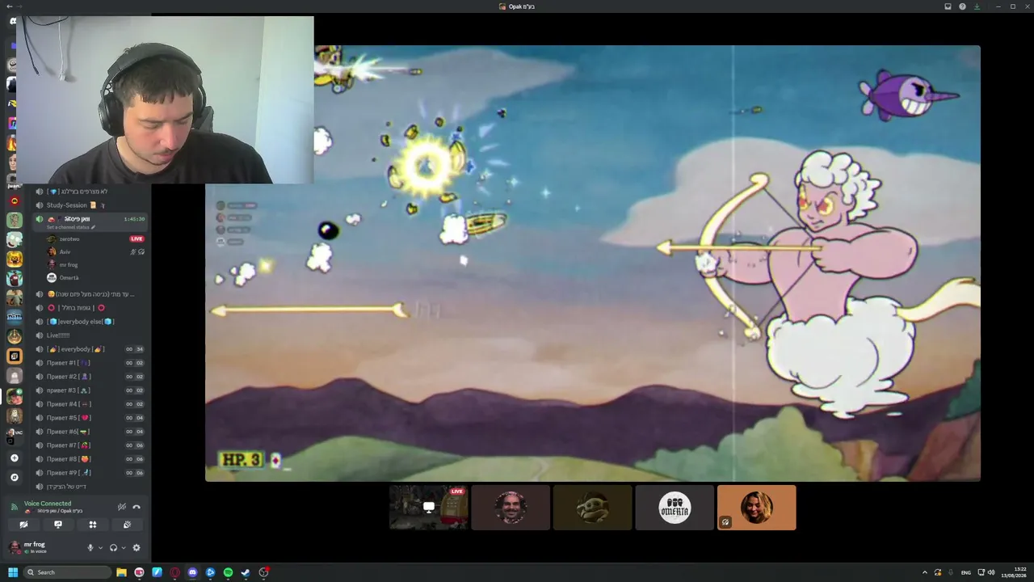The height and width of the screenshot is (582, 1034).
Task: Open Opera browser from the taskbar
Action: tap(174, 572)
